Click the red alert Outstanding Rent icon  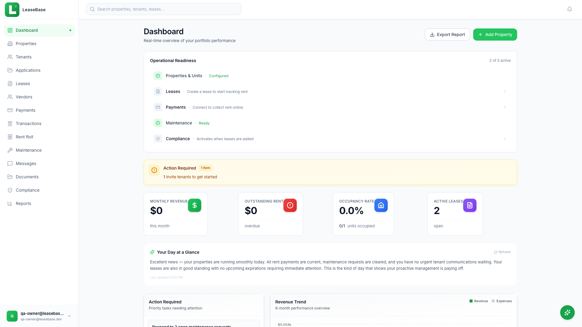coord(290,205)
